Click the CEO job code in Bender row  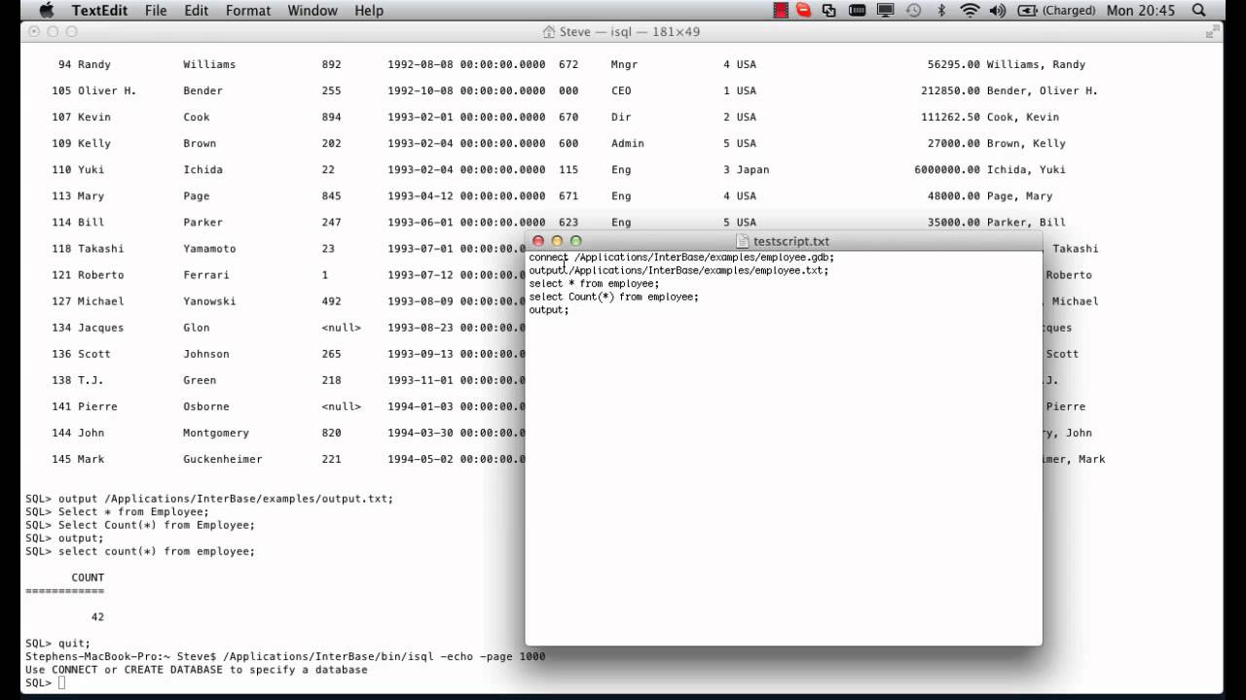pyautogui.click(x=621, y=91)
